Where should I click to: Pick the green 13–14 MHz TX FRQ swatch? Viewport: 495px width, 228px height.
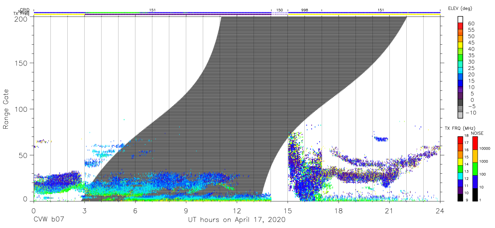(461, 168)
